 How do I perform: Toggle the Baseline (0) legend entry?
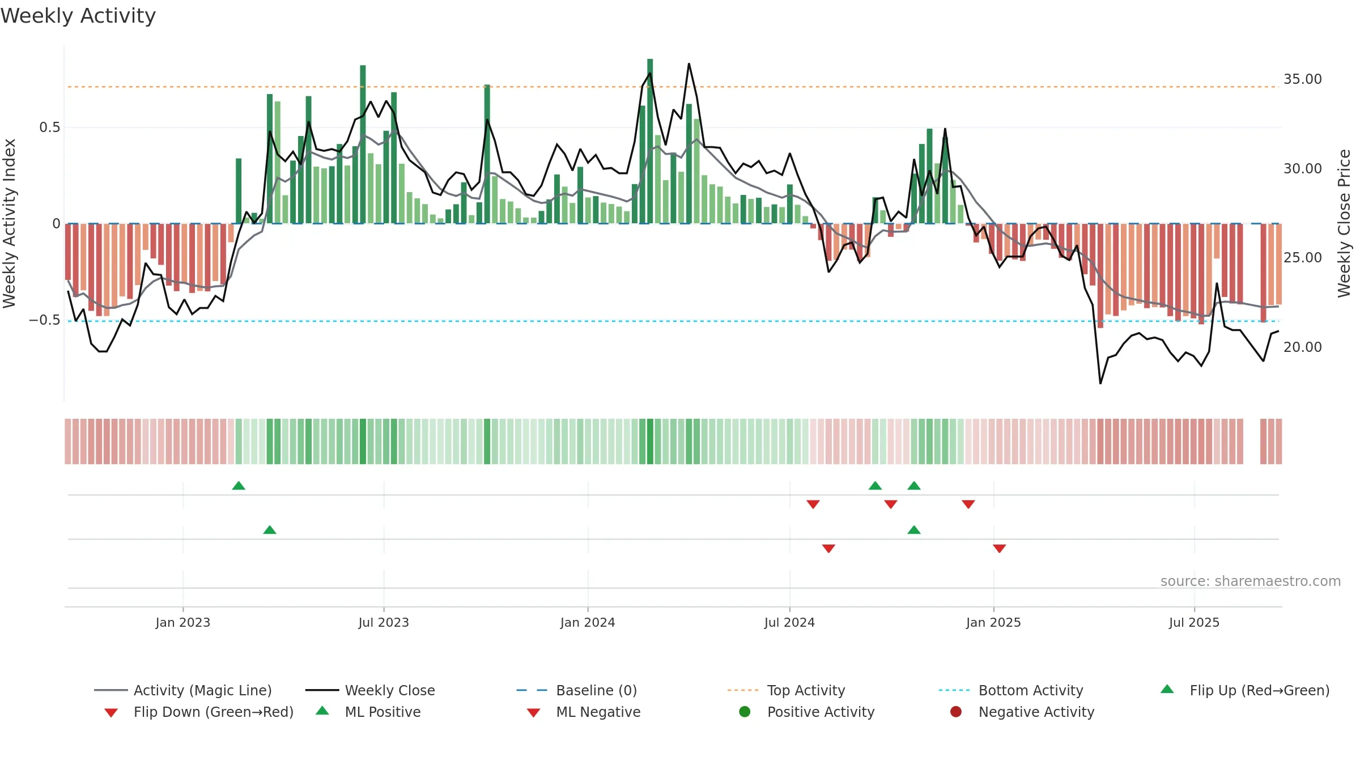point(577,690)
